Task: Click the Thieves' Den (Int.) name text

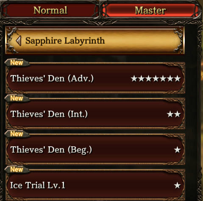Action: coord(49,114)
